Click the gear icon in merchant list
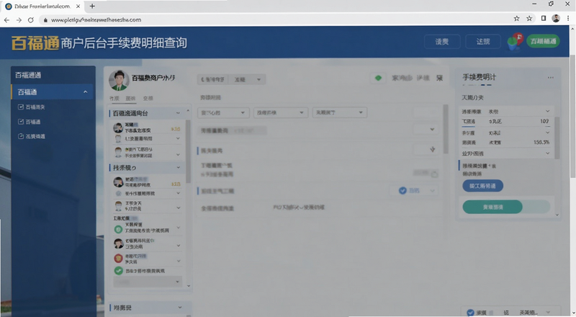 tap(118, 193)
